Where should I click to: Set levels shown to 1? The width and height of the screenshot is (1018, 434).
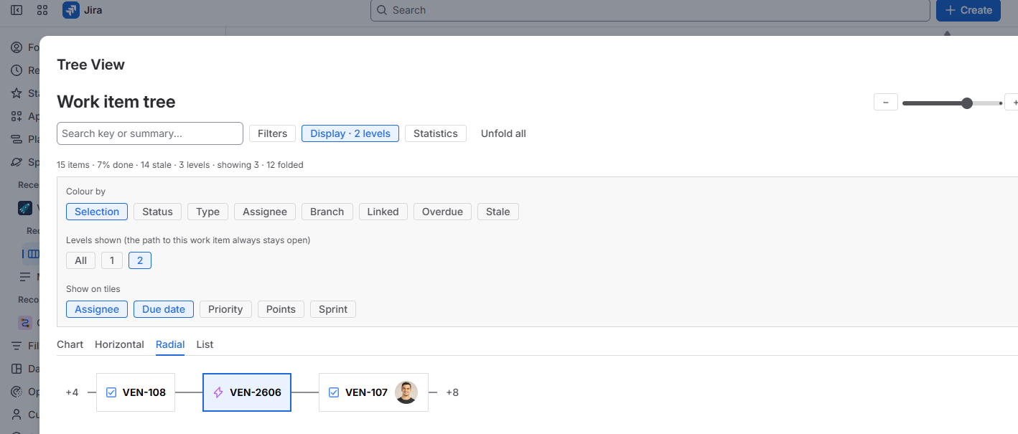tap(112, 260)
